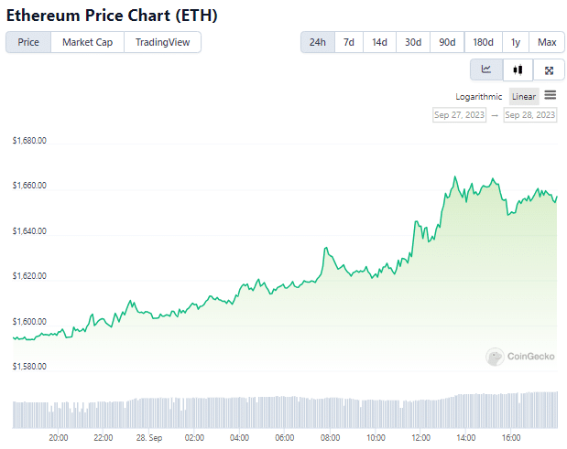Open chart hamburger menu

[x=550, y=95]
